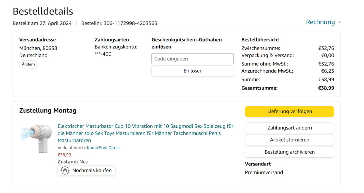
Task: Click the bold Gesamtsumme total amount
Action: pyautogui.click(x=326, y=88)
